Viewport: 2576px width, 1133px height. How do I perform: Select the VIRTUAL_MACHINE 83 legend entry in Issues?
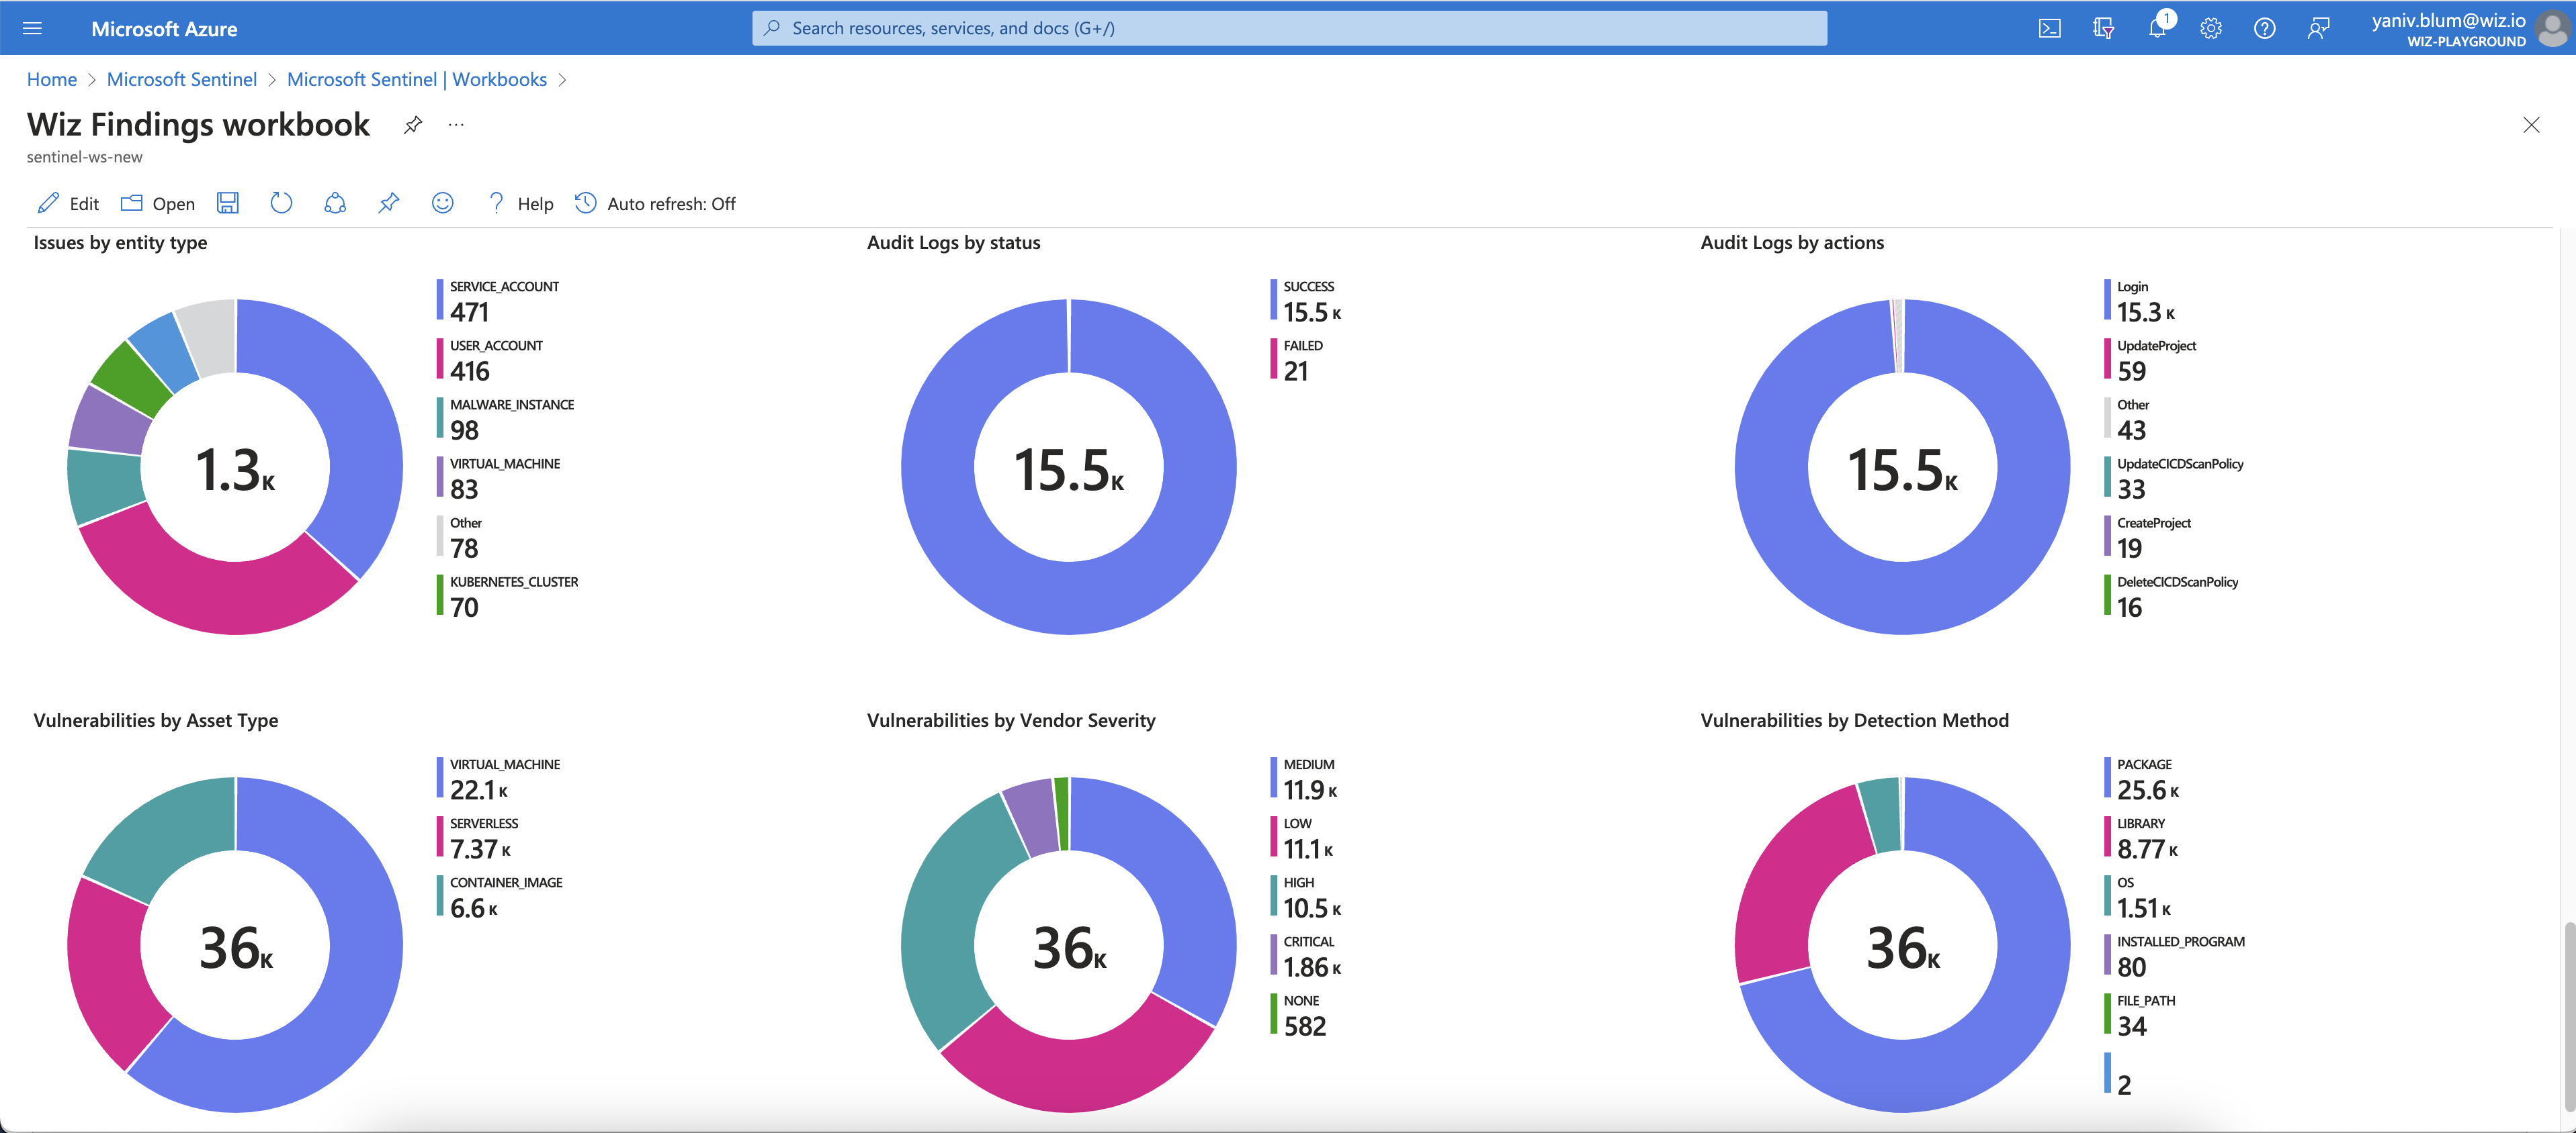pos(498,478)
